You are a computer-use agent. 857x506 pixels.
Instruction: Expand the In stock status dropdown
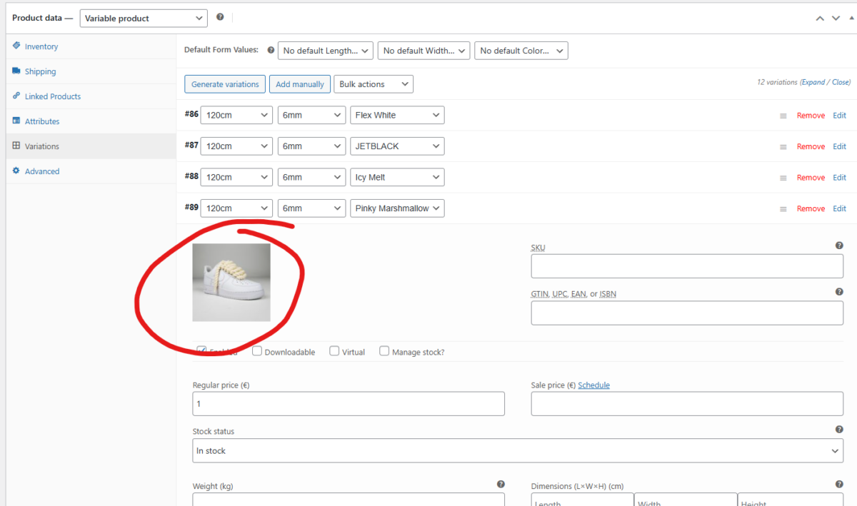pos(518,451)
